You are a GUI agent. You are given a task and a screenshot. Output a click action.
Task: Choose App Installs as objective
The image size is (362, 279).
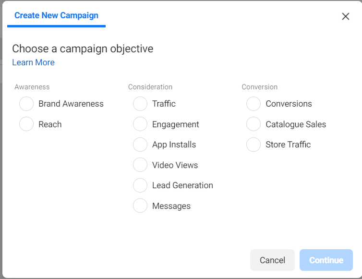(140, 145)
